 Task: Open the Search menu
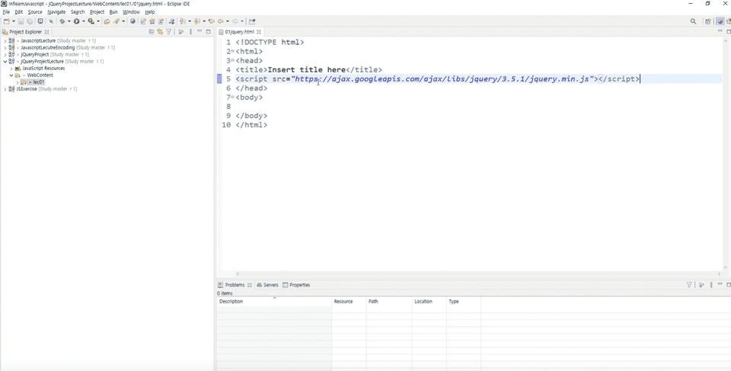click(x=78, y=11)
